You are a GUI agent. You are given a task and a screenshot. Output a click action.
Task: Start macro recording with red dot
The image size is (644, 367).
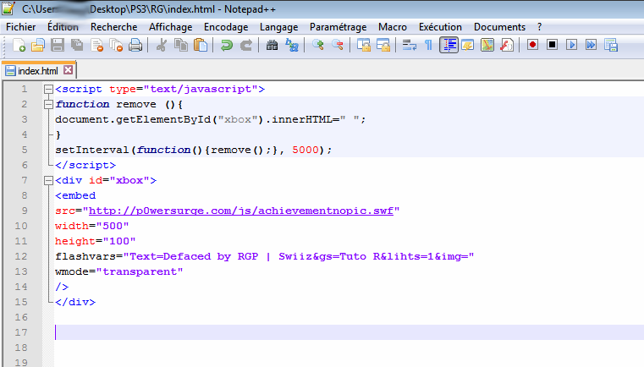click(532, 45)
